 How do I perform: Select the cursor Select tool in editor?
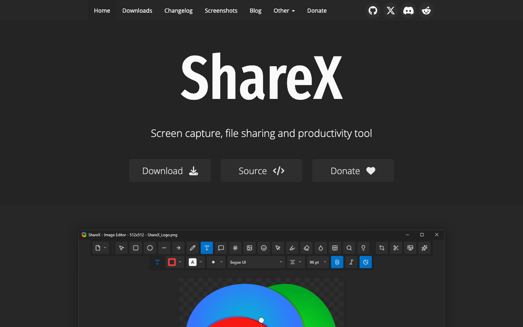(x=121, y=248)
